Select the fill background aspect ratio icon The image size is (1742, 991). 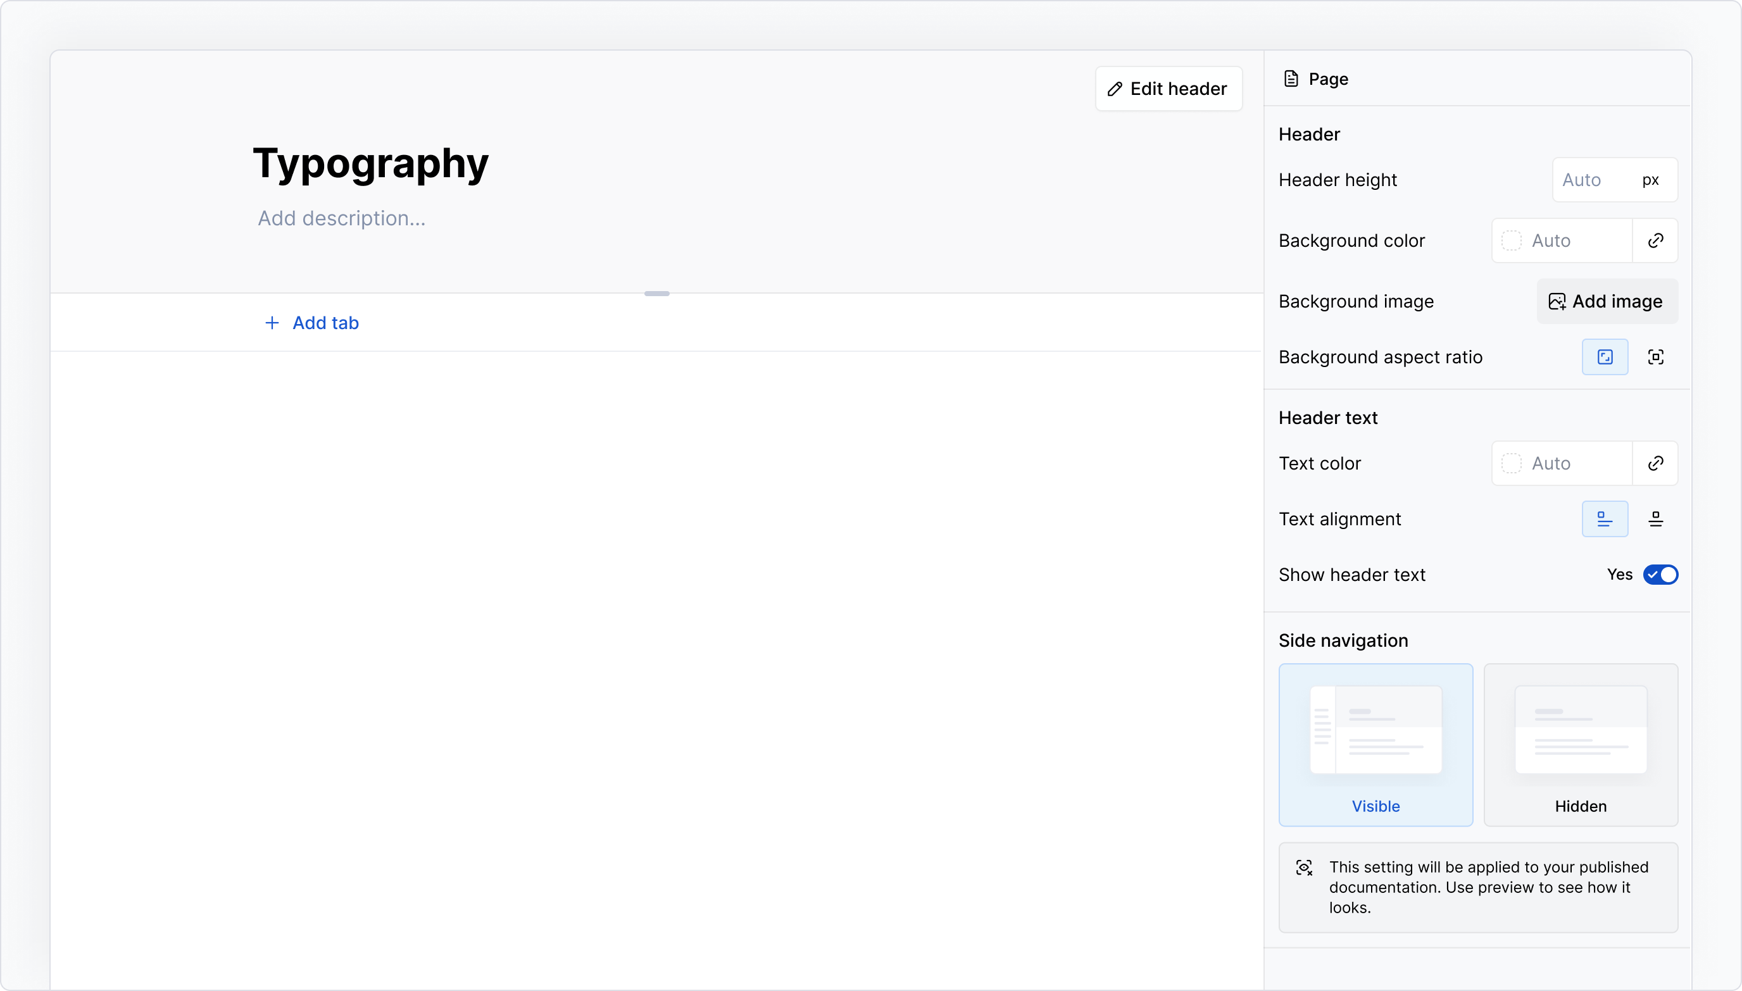[x=1605, y=357]
